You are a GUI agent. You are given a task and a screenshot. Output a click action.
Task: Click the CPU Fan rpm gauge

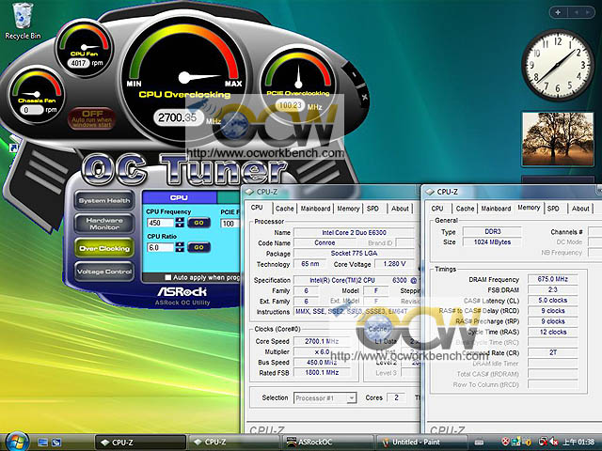(x=84, y=47)
